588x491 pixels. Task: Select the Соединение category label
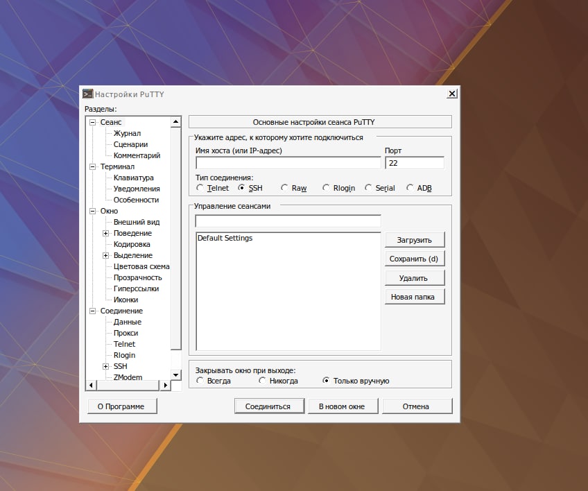click(121, 311)
